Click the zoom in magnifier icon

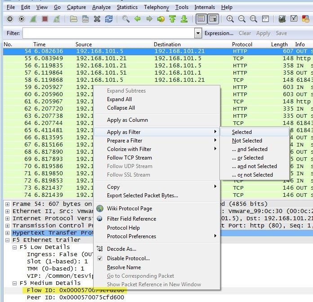click(230, 19)
